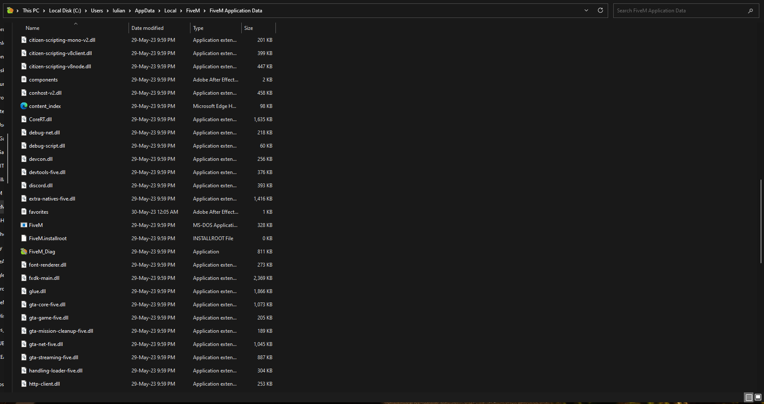Click the Microsoft Edge type cell
The width and height of the screenshot is (764, 404).
[x=214, y=106]
